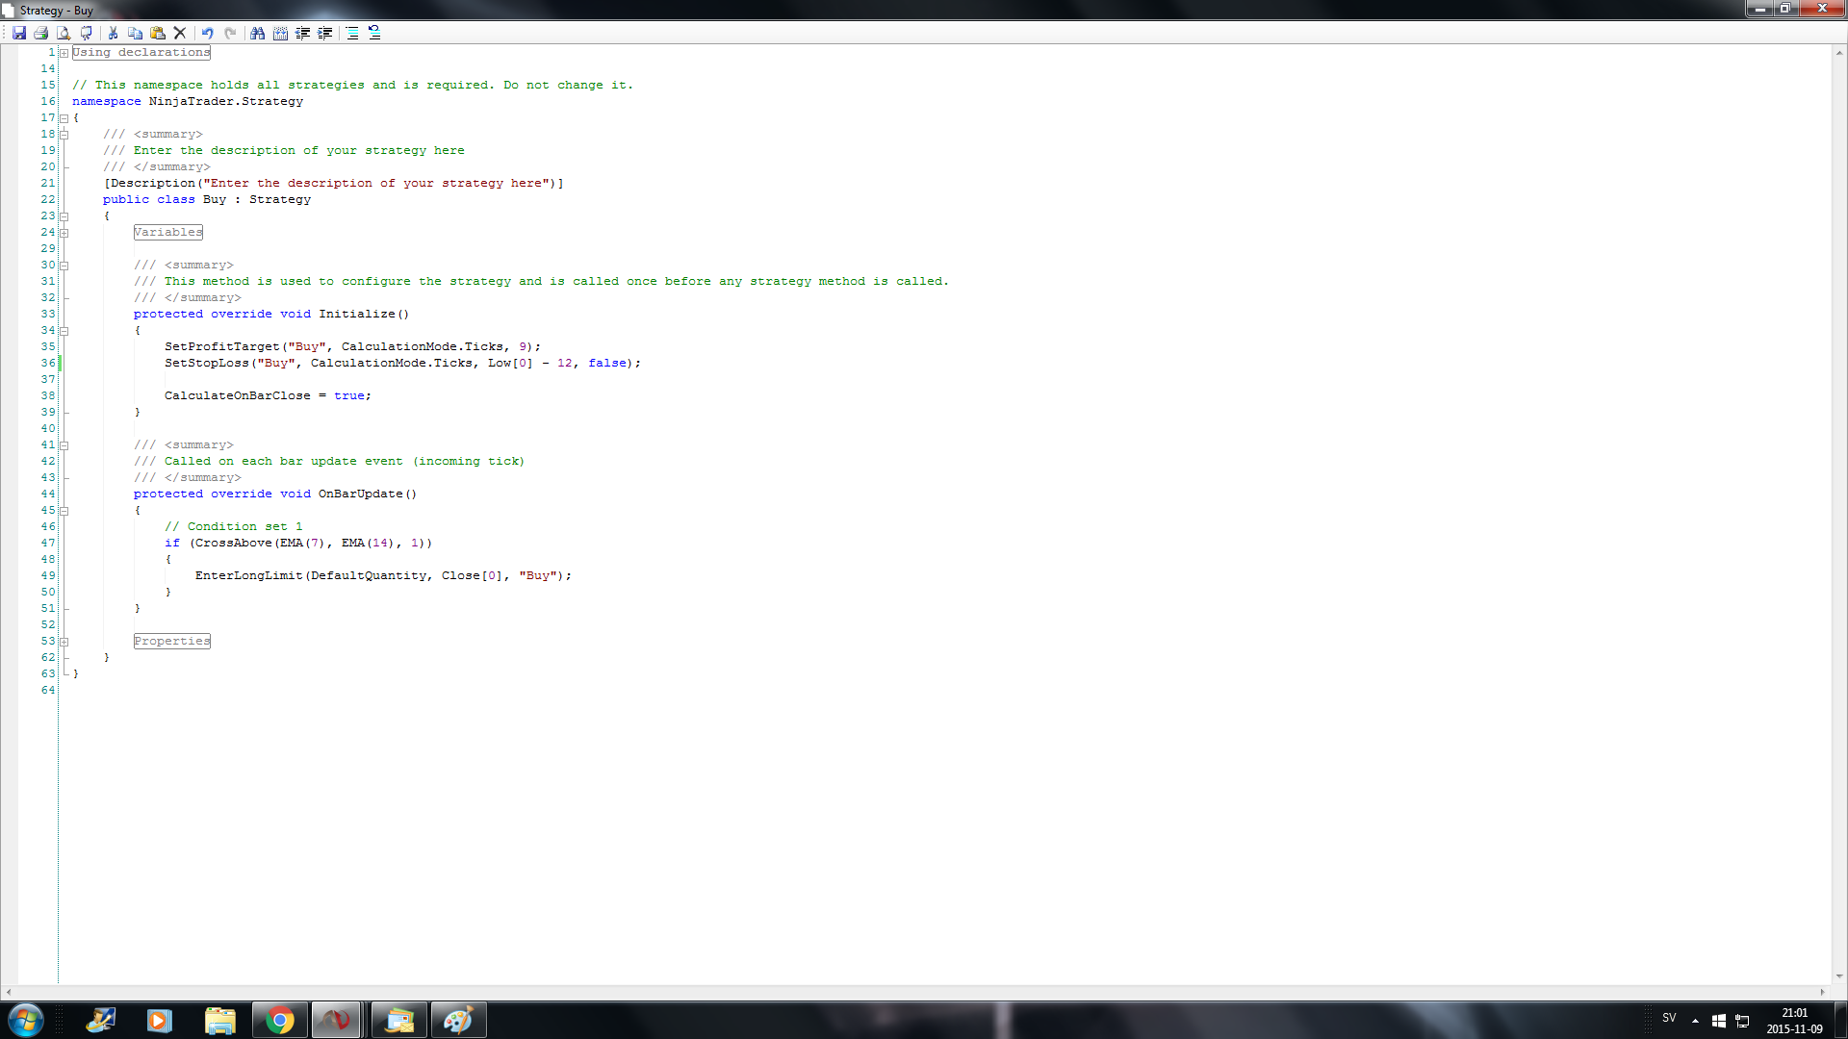Click the Copy icon in toolbar

[135, 33]
